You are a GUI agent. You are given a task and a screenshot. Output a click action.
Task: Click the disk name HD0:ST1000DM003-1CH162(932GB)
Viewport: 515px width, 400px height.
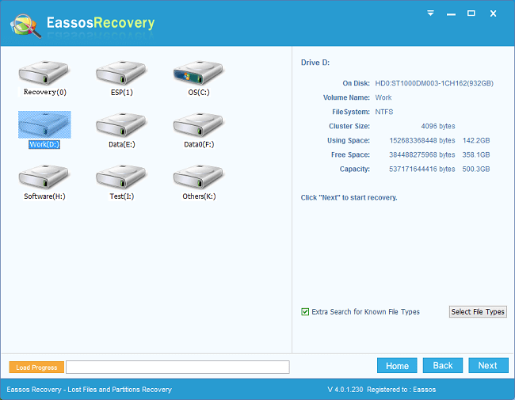click(434, 83)
